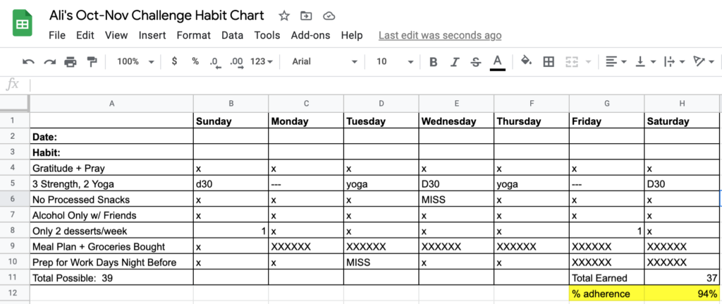The image size is (722, 304).
Task: Click the format as percent button
Action: (195, 61)
